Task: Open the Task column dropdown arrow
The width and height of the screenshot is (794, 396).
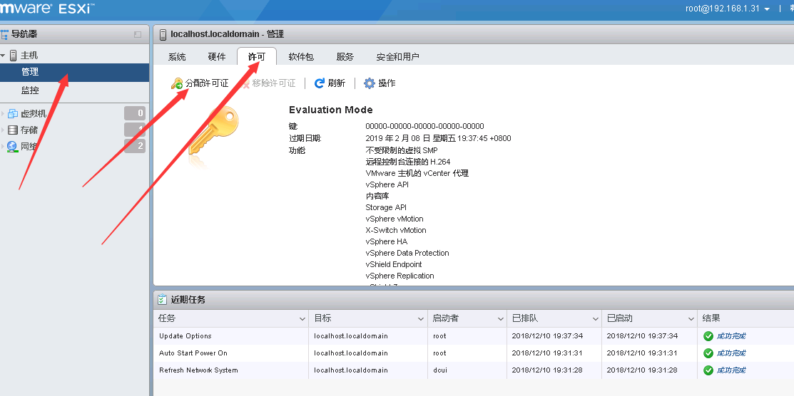Action: tap(302, 319)
